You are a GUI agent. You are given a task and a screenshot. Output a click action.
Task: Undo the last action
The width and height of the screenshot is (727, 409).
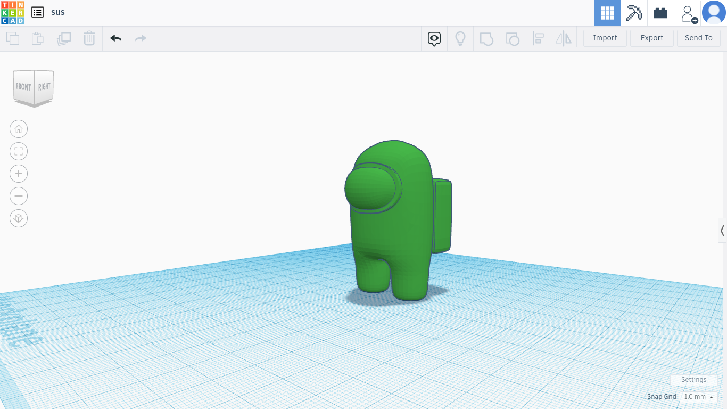(116, 38)
